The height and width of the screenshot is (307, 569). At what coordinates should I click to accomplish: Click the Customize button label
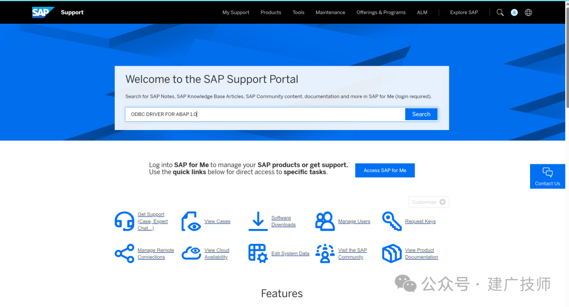click(x=424, y=202)
